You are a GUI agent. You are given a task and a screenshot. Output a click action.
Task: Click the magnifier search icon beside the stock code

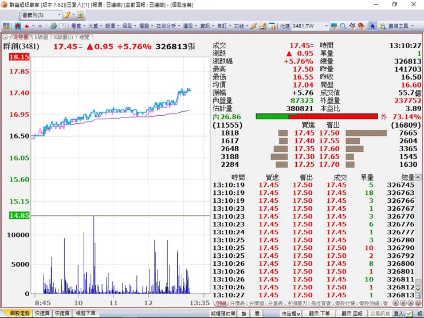point(343,26)
